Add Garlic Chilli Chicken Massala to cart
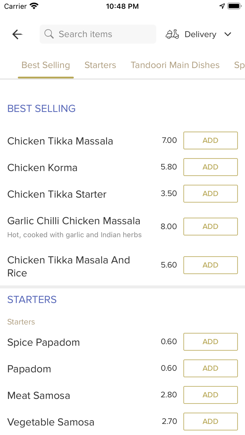Screen dimensions: 245x435 point(210,226)
